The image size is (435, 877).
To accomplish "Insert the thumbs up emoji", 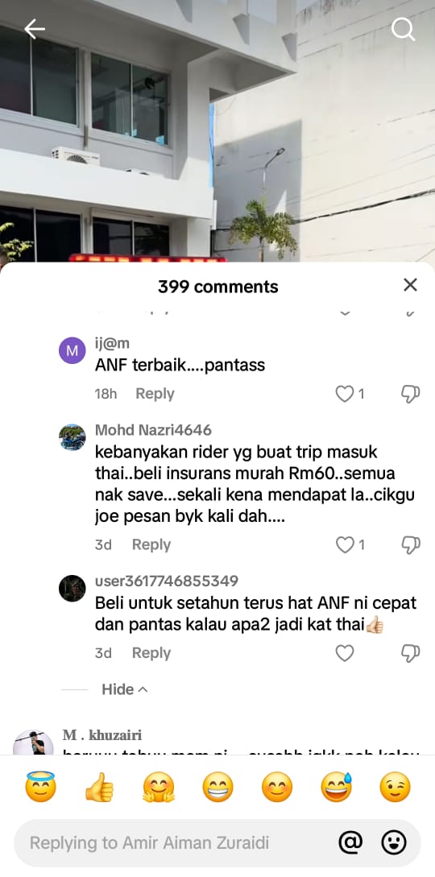I will click(x=99, y=787).
